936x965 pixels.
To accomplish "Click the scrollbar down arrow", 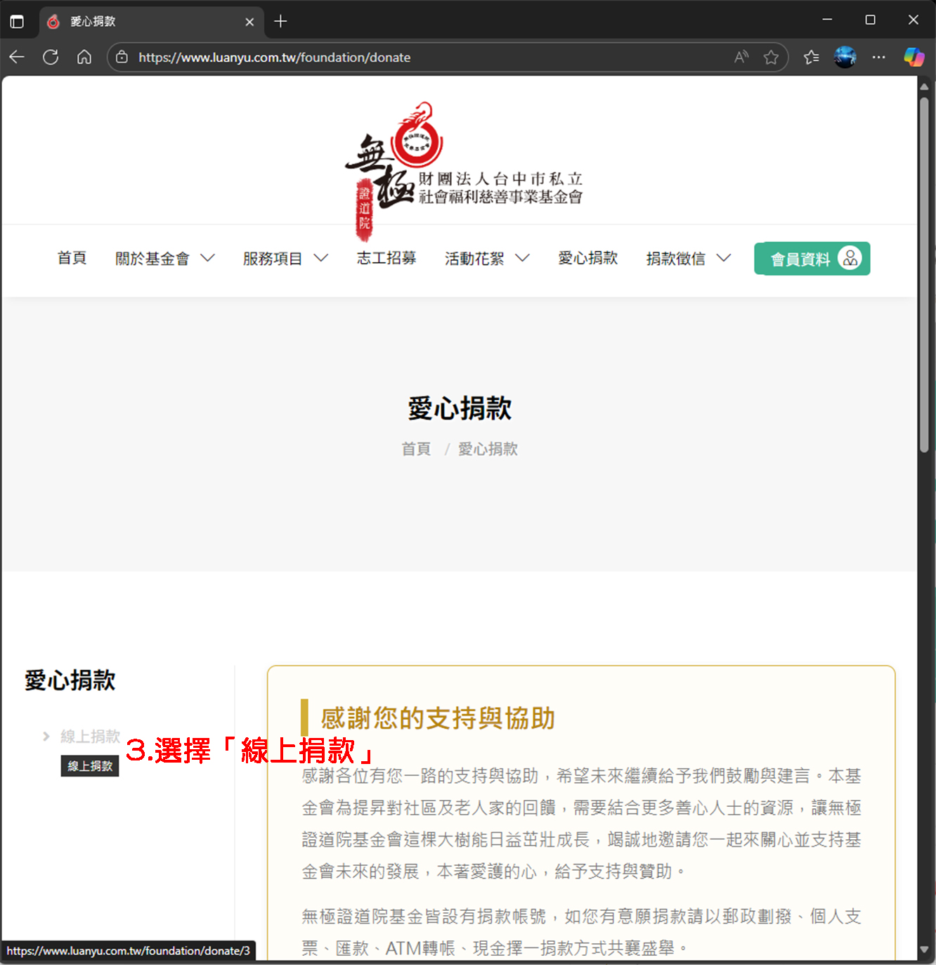I will [x=924, y=950].
